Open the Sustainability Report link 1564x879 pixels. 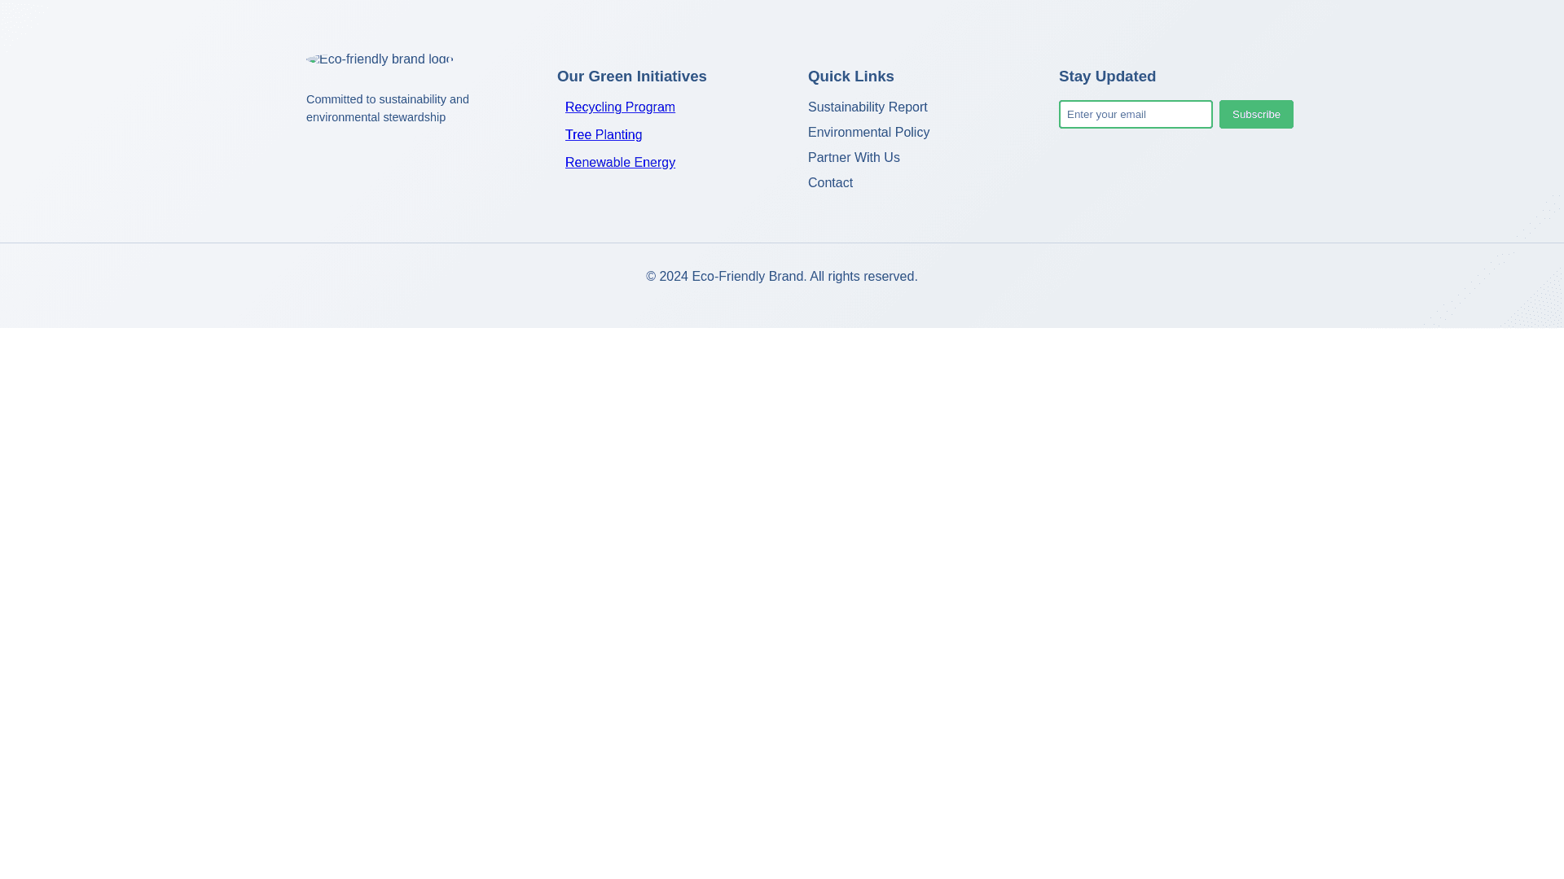[x=867, y=107]
